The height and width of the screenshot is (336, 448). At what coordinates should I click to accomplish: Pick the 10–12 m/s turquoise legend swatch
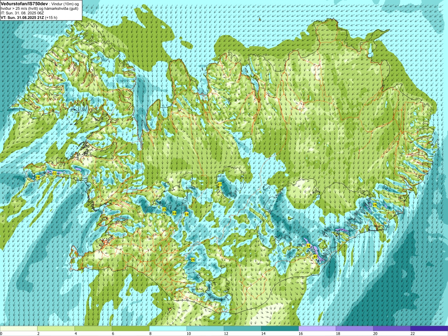(x=205, y=329)
